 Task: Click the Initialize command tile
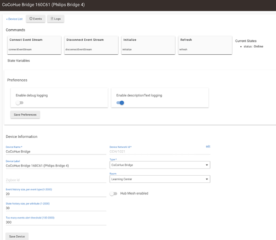148,45
